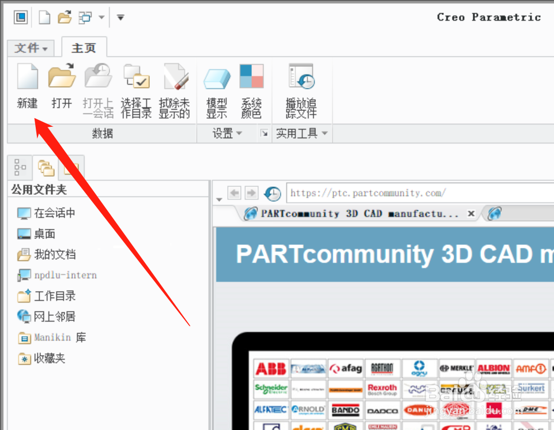This screenshot has width=554, height=430.
Task: Select 在会话中 in common folders
Action: (46, 213)
